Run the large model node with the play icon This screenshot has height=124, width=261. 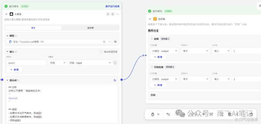[x=113, y=14]
